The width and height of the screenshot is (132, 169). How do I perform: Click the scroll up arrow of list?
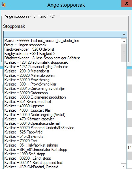124,42
